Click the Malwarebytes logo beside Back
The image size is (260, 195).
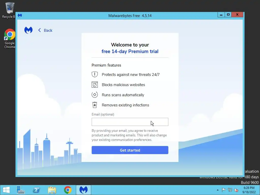tap(28, 30)
